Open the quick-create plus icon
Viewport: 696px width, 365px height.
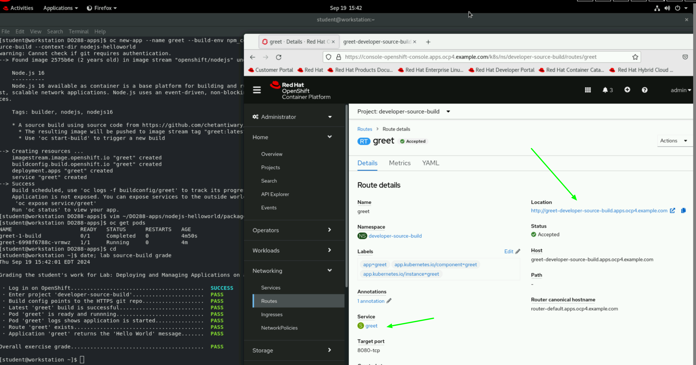(627, 90)
